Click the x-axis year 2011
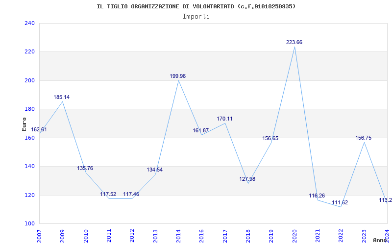Image resolution: width=392 pixels, height=245 pixels. pyautogui.click(x=109, y=236)
